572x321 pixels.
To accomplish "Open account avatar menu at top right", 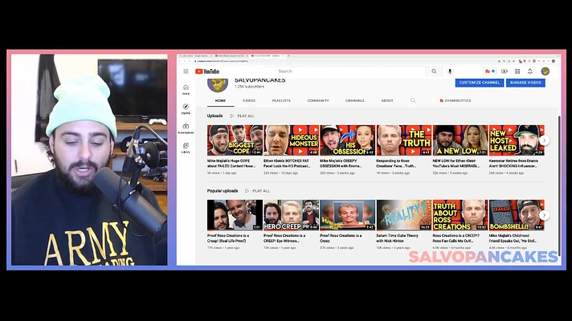I will click(x=545, y=71).
